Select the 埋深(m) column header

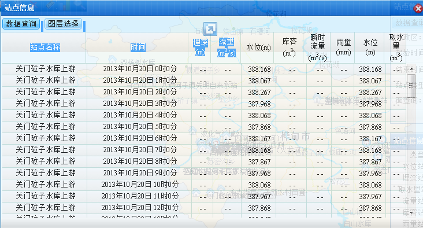[201, 47]
